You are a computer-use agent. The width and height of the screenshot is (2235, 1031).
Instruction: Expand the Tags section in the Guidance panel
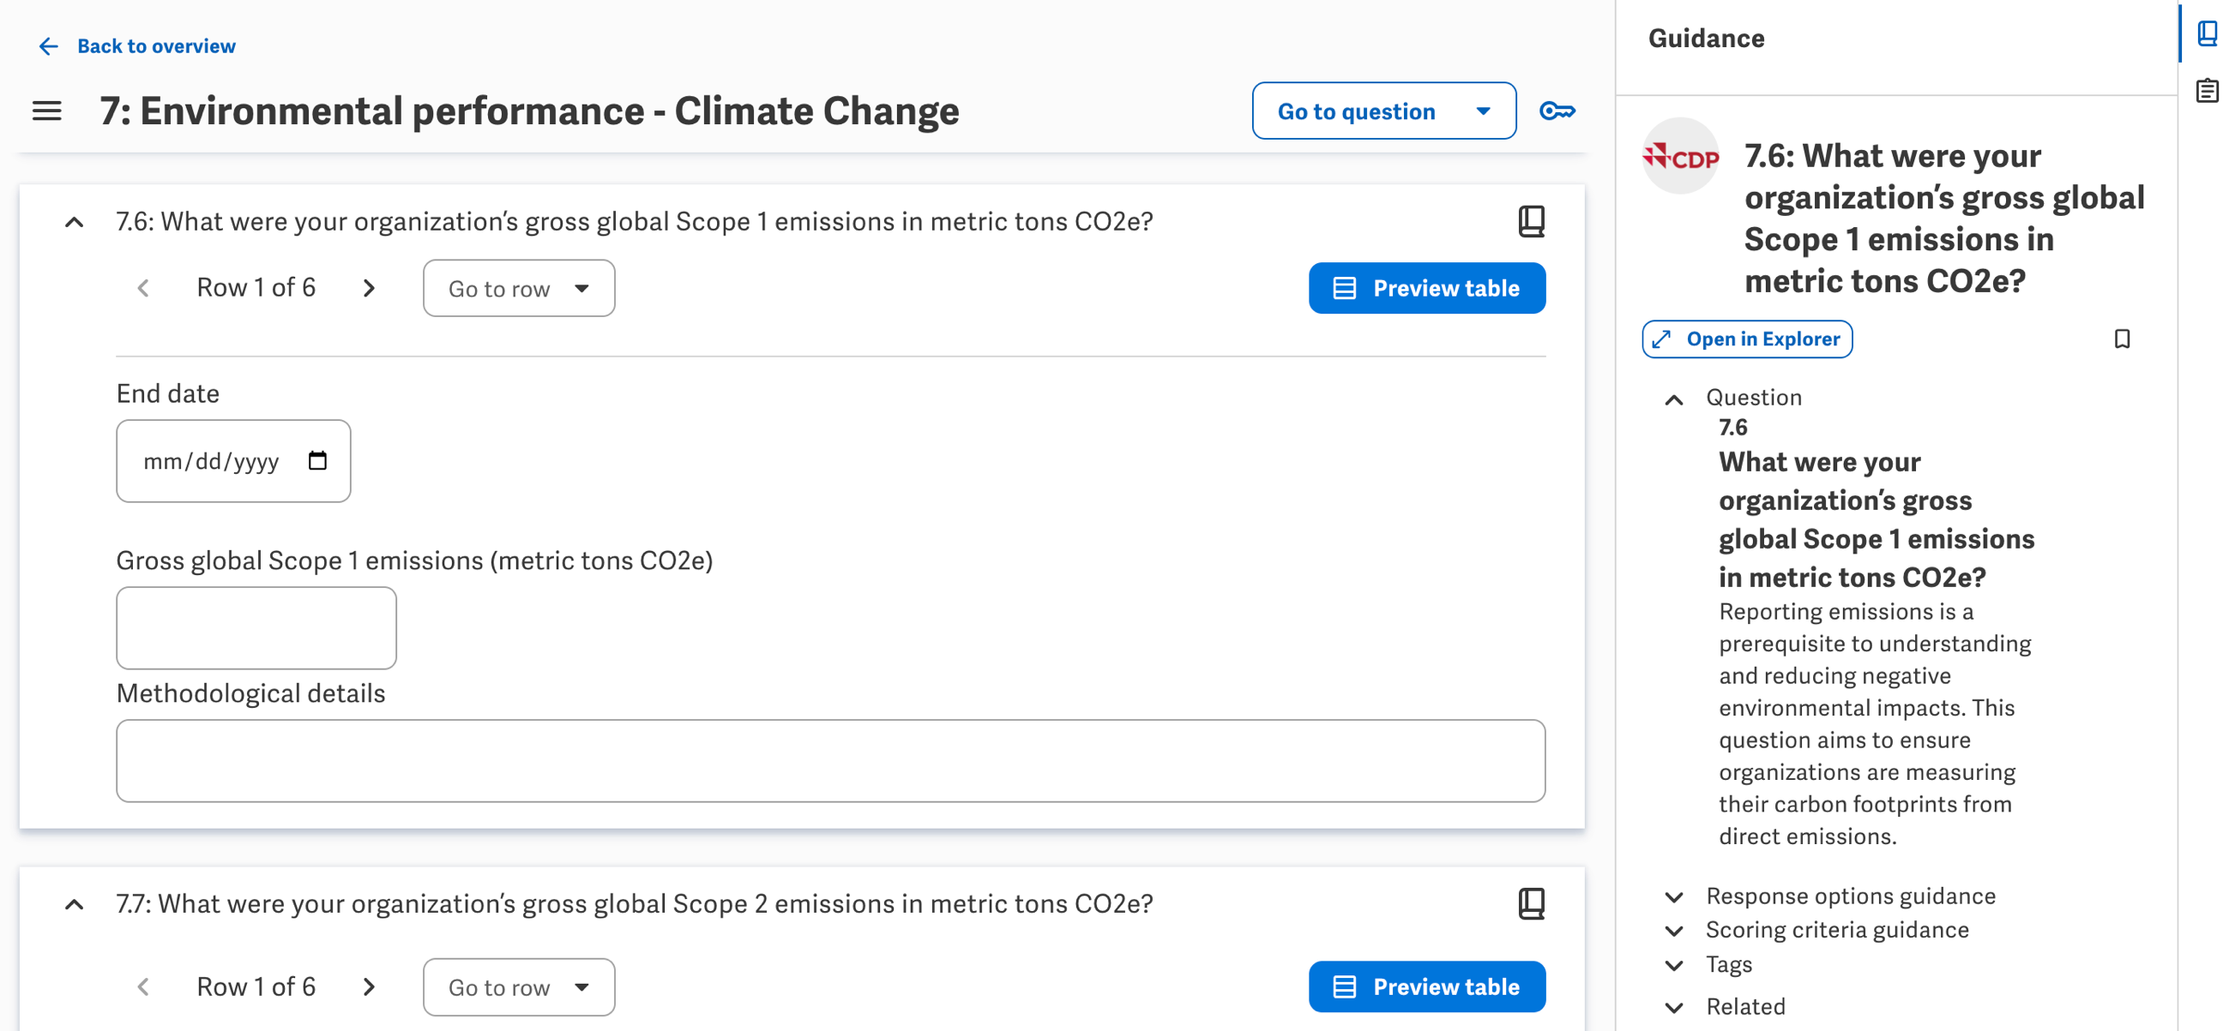1673,964
